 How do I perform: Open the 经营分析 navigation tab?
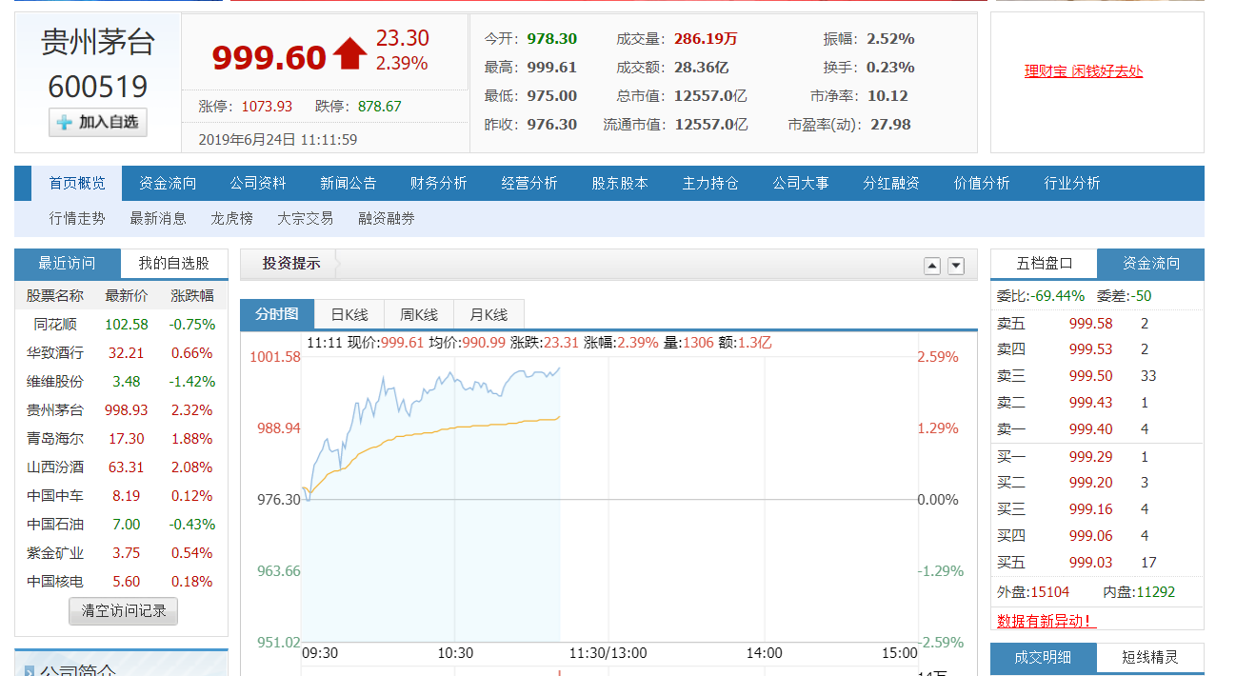pos(529,184)
